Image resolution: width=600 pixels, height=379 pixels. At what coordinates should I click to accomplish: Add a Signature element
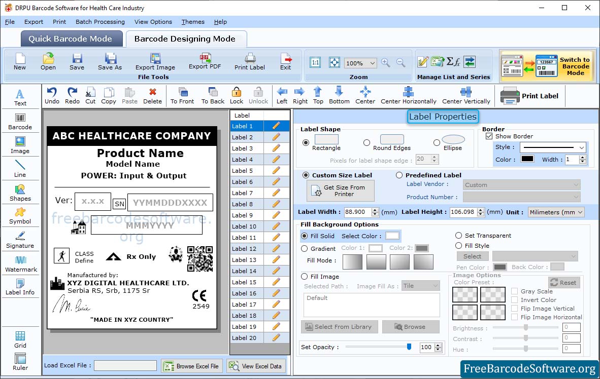pos(20,240)
